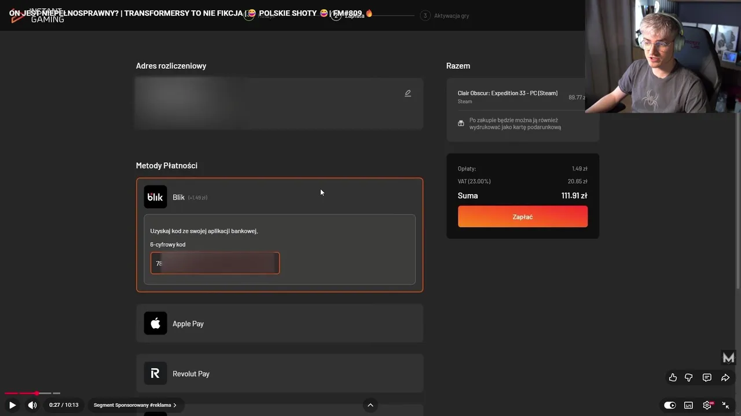Viewport: 741px width, 416px height.
Task: Select Blik payment method
Action: [x=178, y=197]
